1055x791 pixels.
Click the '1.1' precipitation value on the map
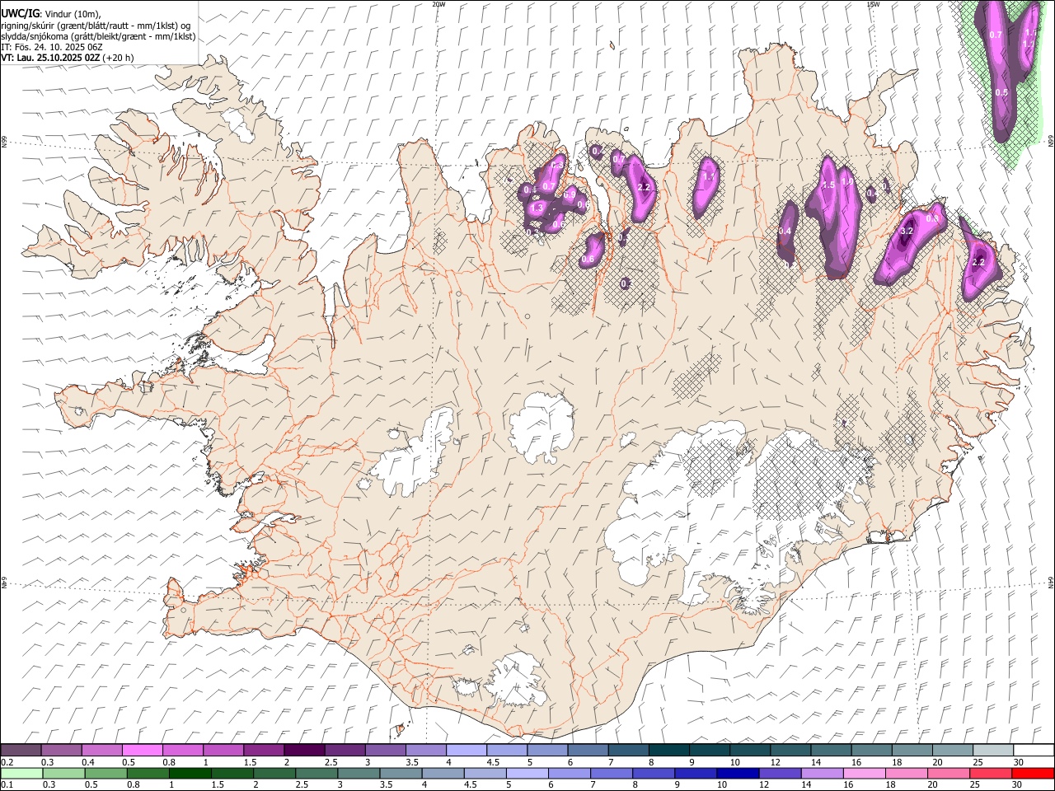(x=707, y=176)
